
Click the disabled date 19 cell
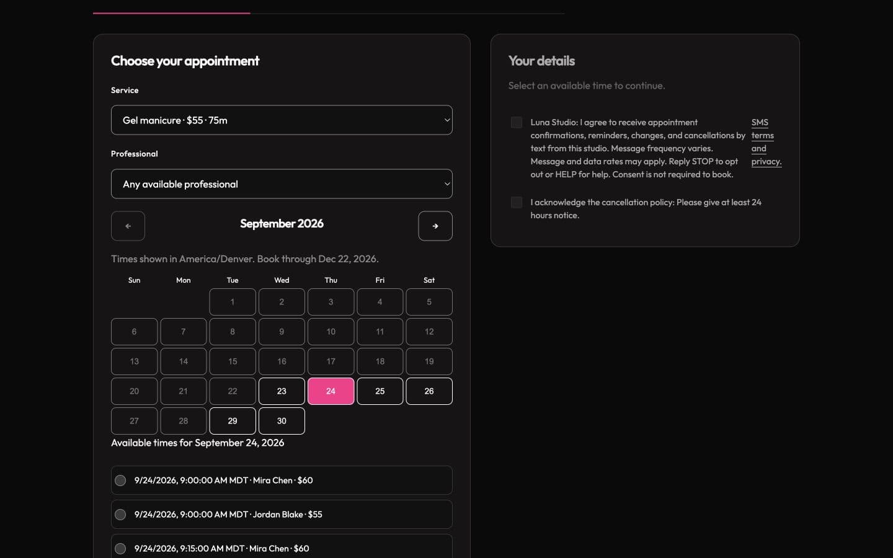point(429,361)
